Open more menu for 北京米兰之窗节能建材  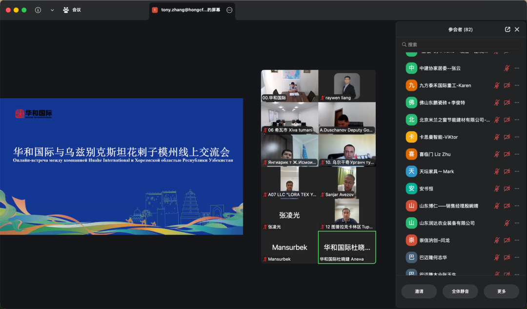coord(517,120)
